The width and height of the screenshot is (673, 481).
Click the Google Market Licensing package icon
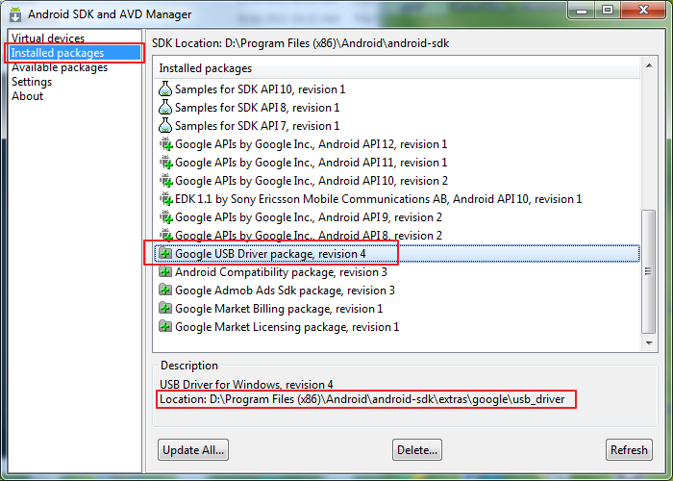165,326
